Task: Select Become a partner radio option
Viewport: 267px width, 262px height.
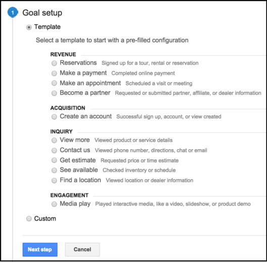Action: tap(54, 93)
